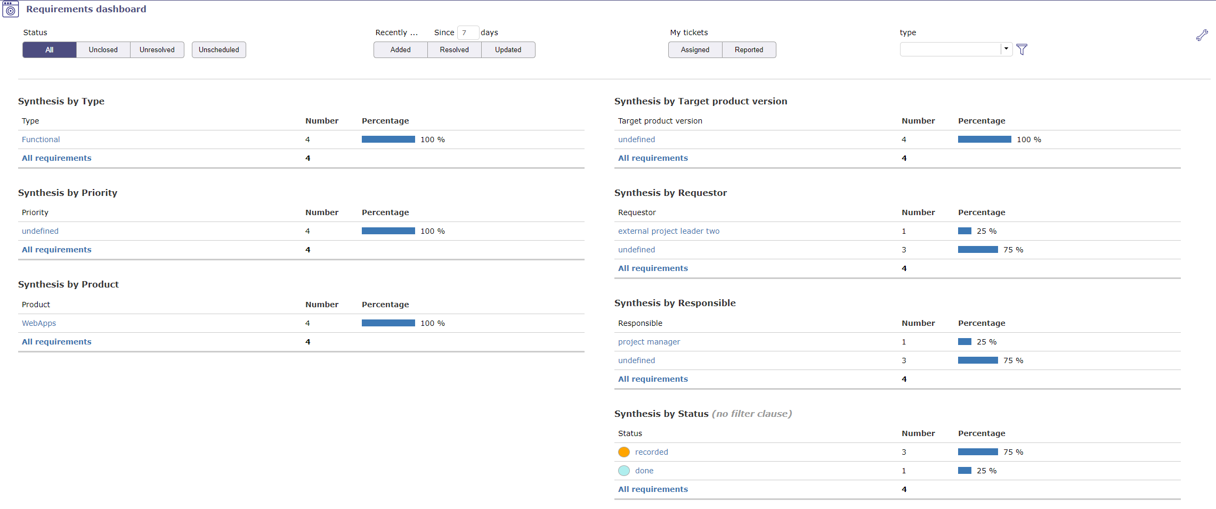The width and height of the screenshot is (1216, 509).
Task: Click the Requirements dashboard app icon
Action: tap(11, 9)
